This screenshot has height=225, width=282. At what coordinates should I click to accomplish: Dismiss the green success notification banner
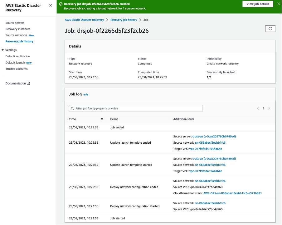click(x=279, y=4)
